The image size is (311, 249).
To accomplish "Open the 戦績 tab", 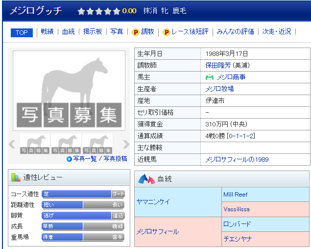I will click(47, 31).
